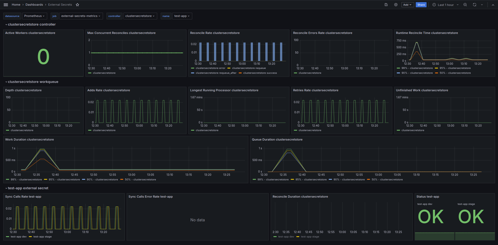Viewport: 498px width, 245px height.
Task: Toggle test-app stage series in Sync Calls legend
Action: (x=42, y=237)
